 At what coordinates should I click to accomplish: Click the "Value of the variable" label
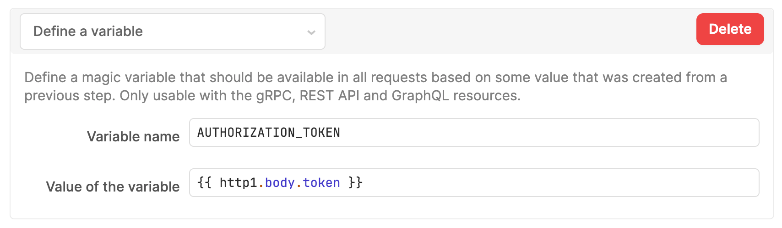point(113,187)
